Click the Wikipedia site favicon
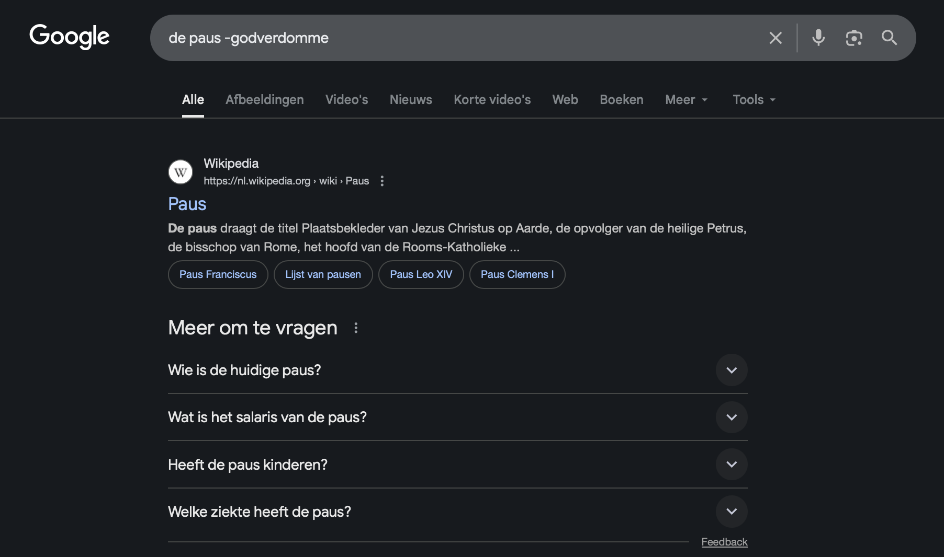This screenshot has width=944, height=557. (x=181, y=172)
